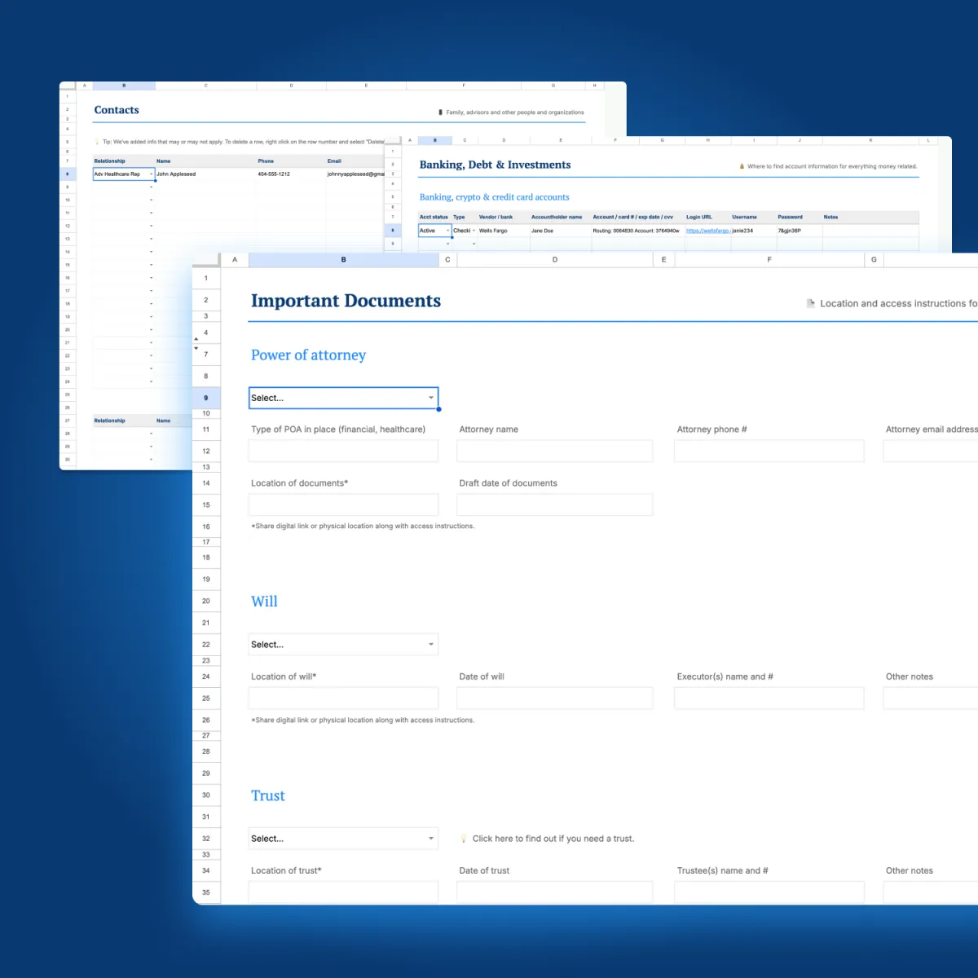Click 'Click here to find out if you need a trust'
Viewport: 978px width, 978px height.
click(x=553, y=839)
